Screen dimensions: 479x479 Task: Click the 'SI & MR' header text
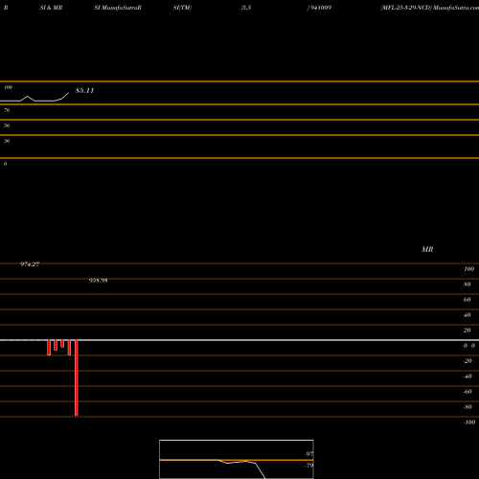tap(51, 8)
